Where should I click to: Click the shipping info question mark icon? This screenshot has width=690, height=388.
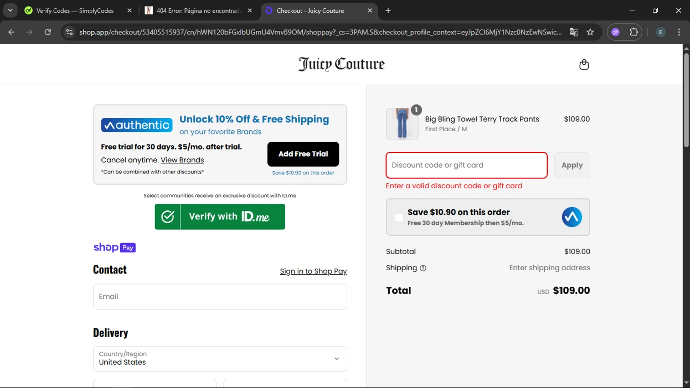[x=423, y=268]
